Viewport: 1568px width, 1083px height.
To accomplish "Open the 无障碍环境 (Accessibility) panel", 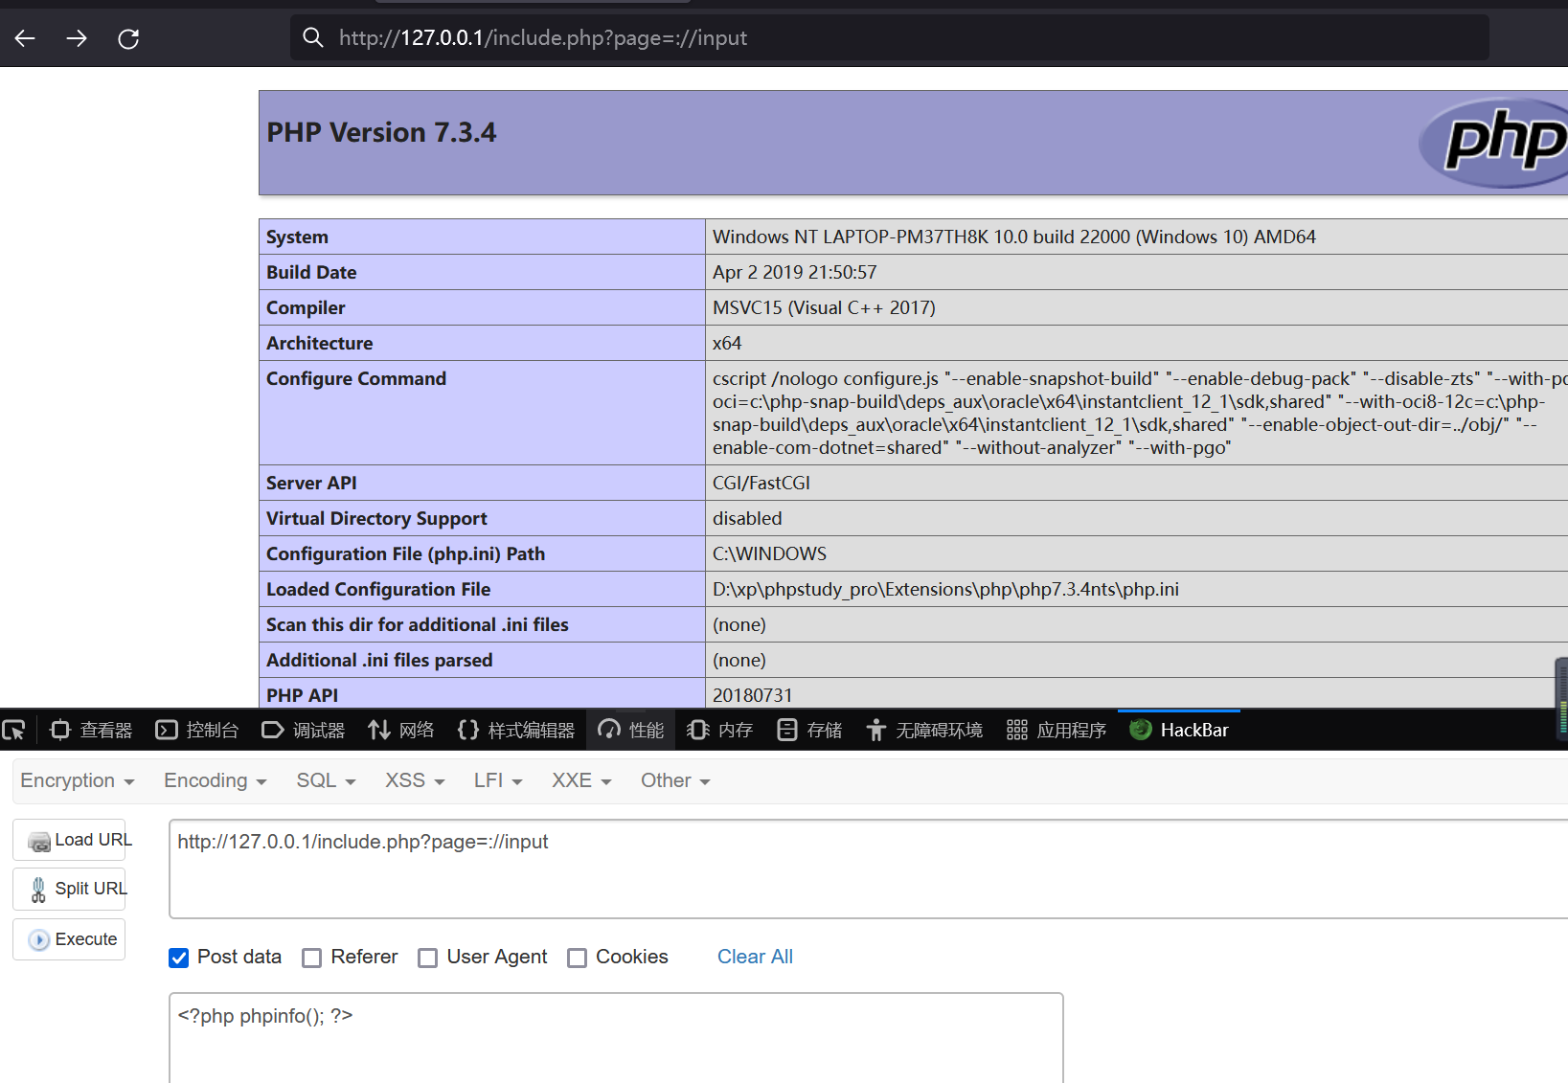I will [924, 730].
